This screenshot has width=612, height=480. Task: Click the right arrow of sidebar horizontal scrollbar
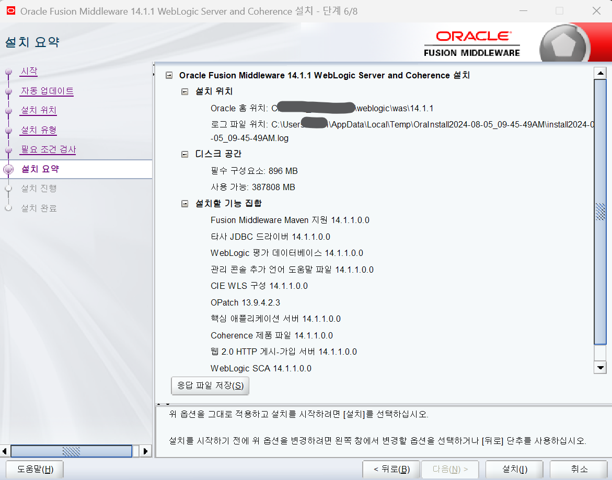coord(146,451)
